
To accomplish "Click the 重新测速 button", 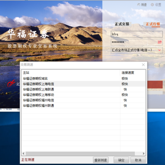I will (x=101, y=160).
